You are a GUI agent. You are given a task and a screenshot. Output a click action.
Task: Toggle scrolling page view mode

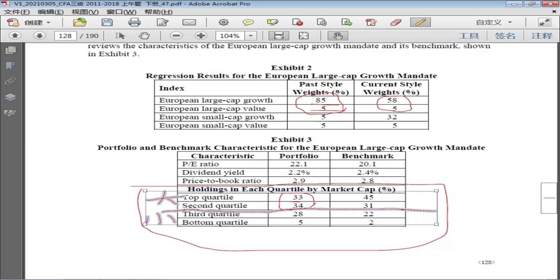279,36
